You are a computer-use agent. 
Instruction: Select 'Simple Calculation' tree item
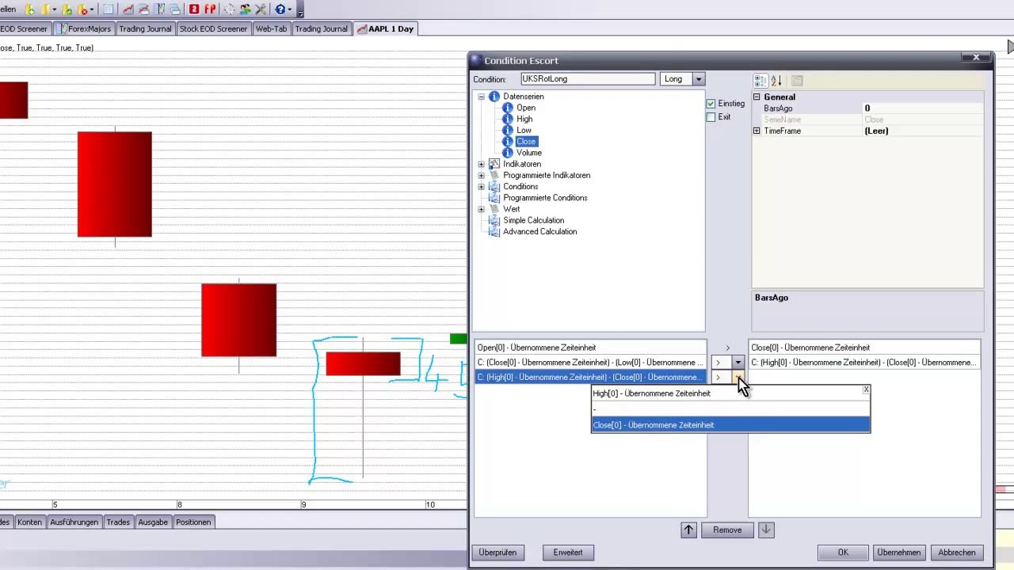pos(534,220)
